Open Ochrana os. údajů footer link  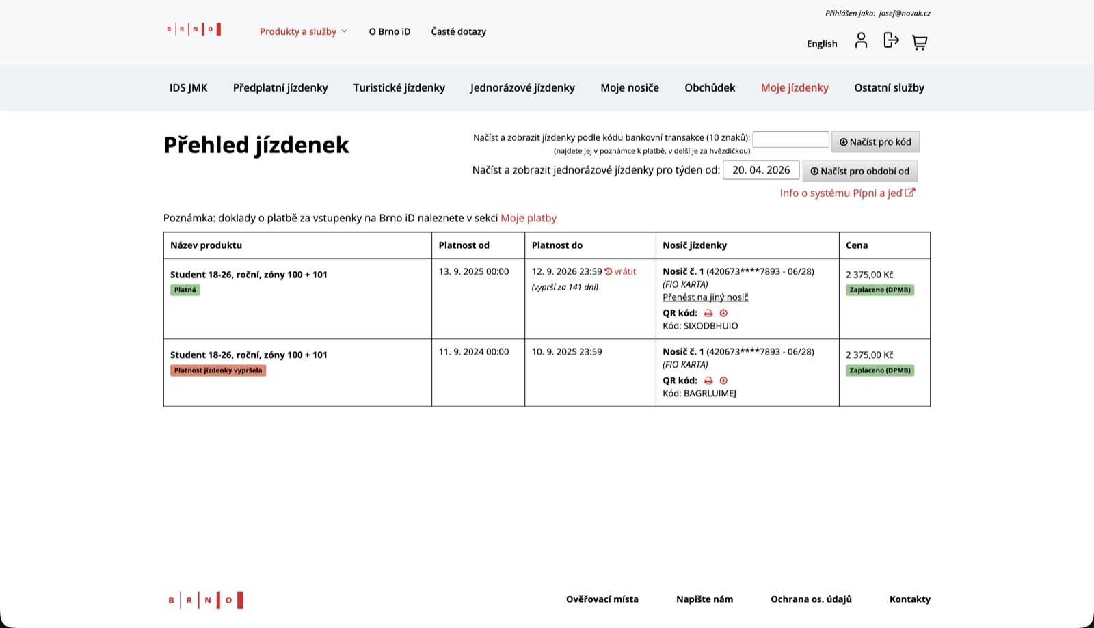click(x=812, y=599)
